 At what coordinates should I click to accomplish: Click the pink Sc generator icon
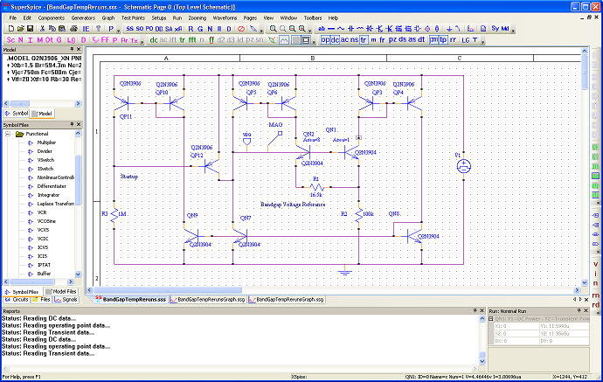click(10, 40)
